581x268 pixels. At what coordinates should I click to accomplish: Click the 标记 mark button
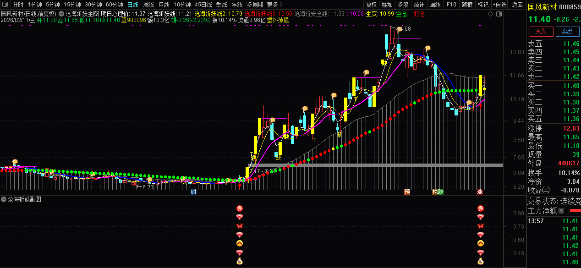click(x=483, y=5)
